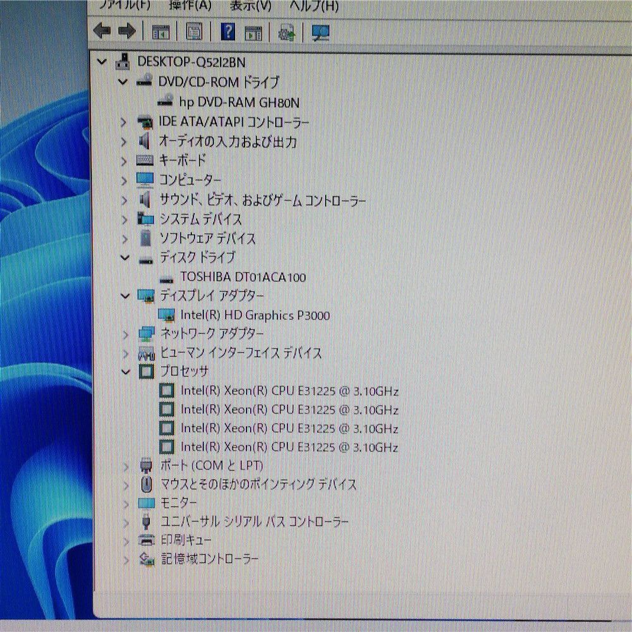Click the Forward arrow toolbar button
This screenshot has height=632, width=632.
coord(127,30)
